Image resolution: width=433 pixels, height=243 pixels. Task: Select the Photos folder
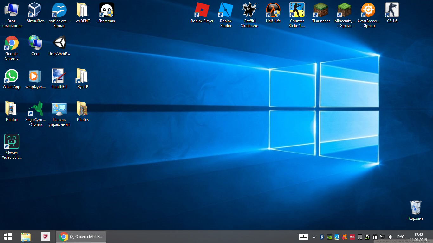point(83,111)
